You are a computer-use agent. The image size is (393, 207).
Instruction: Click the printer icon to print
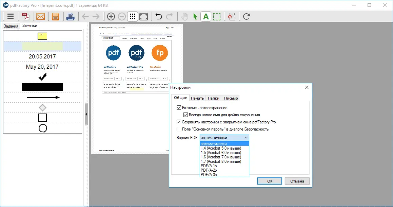click(x=70, y=17)
